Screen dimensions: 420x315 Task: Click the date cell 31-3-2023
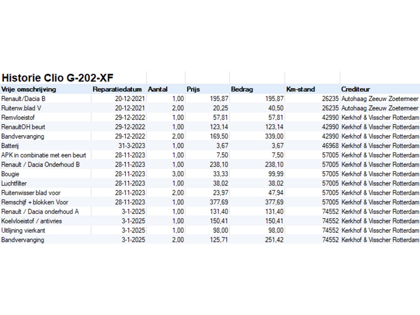pos(131,146)
